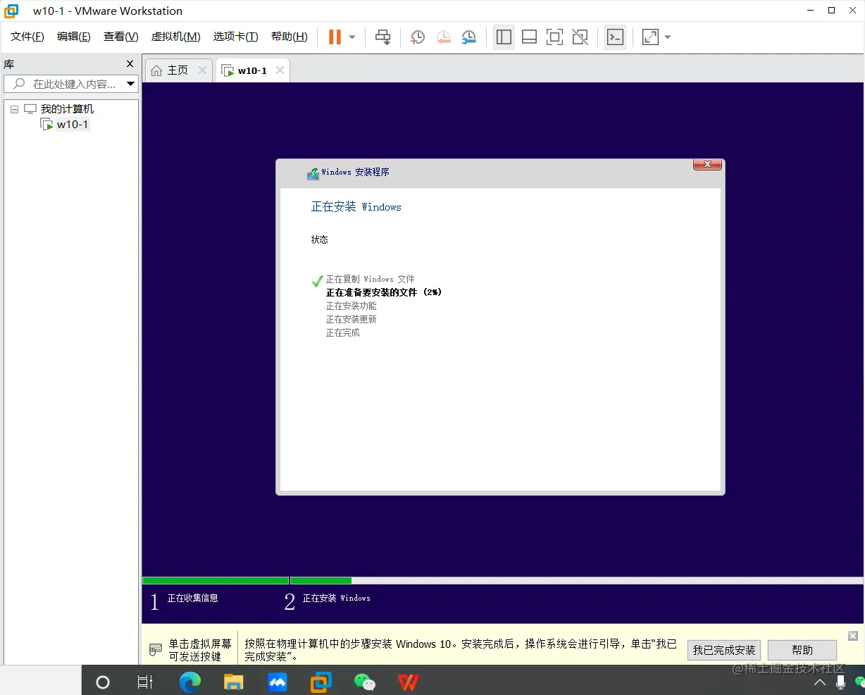Viewport: 865px width, 695px height.
Task: Show hidden system tray icons
Action: [819, 682]
